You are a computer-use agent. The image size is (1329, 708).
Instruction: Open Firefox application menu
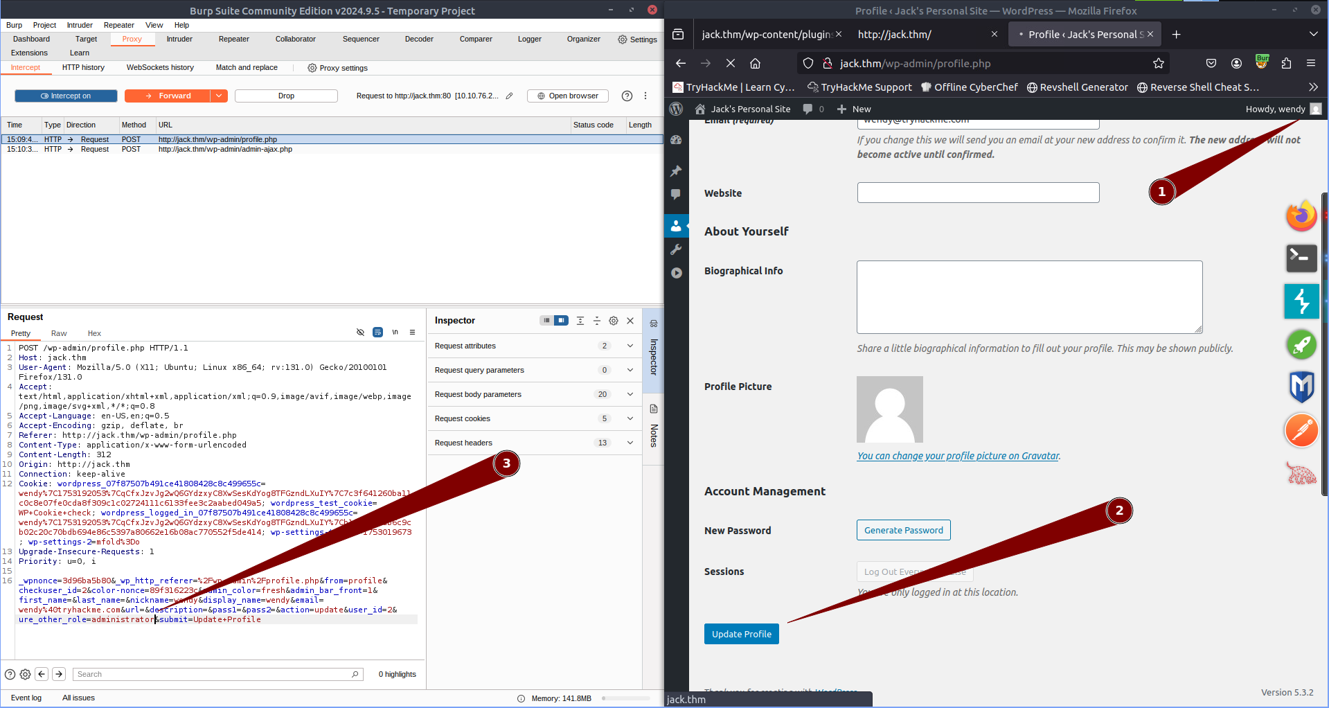point(1311,63)
